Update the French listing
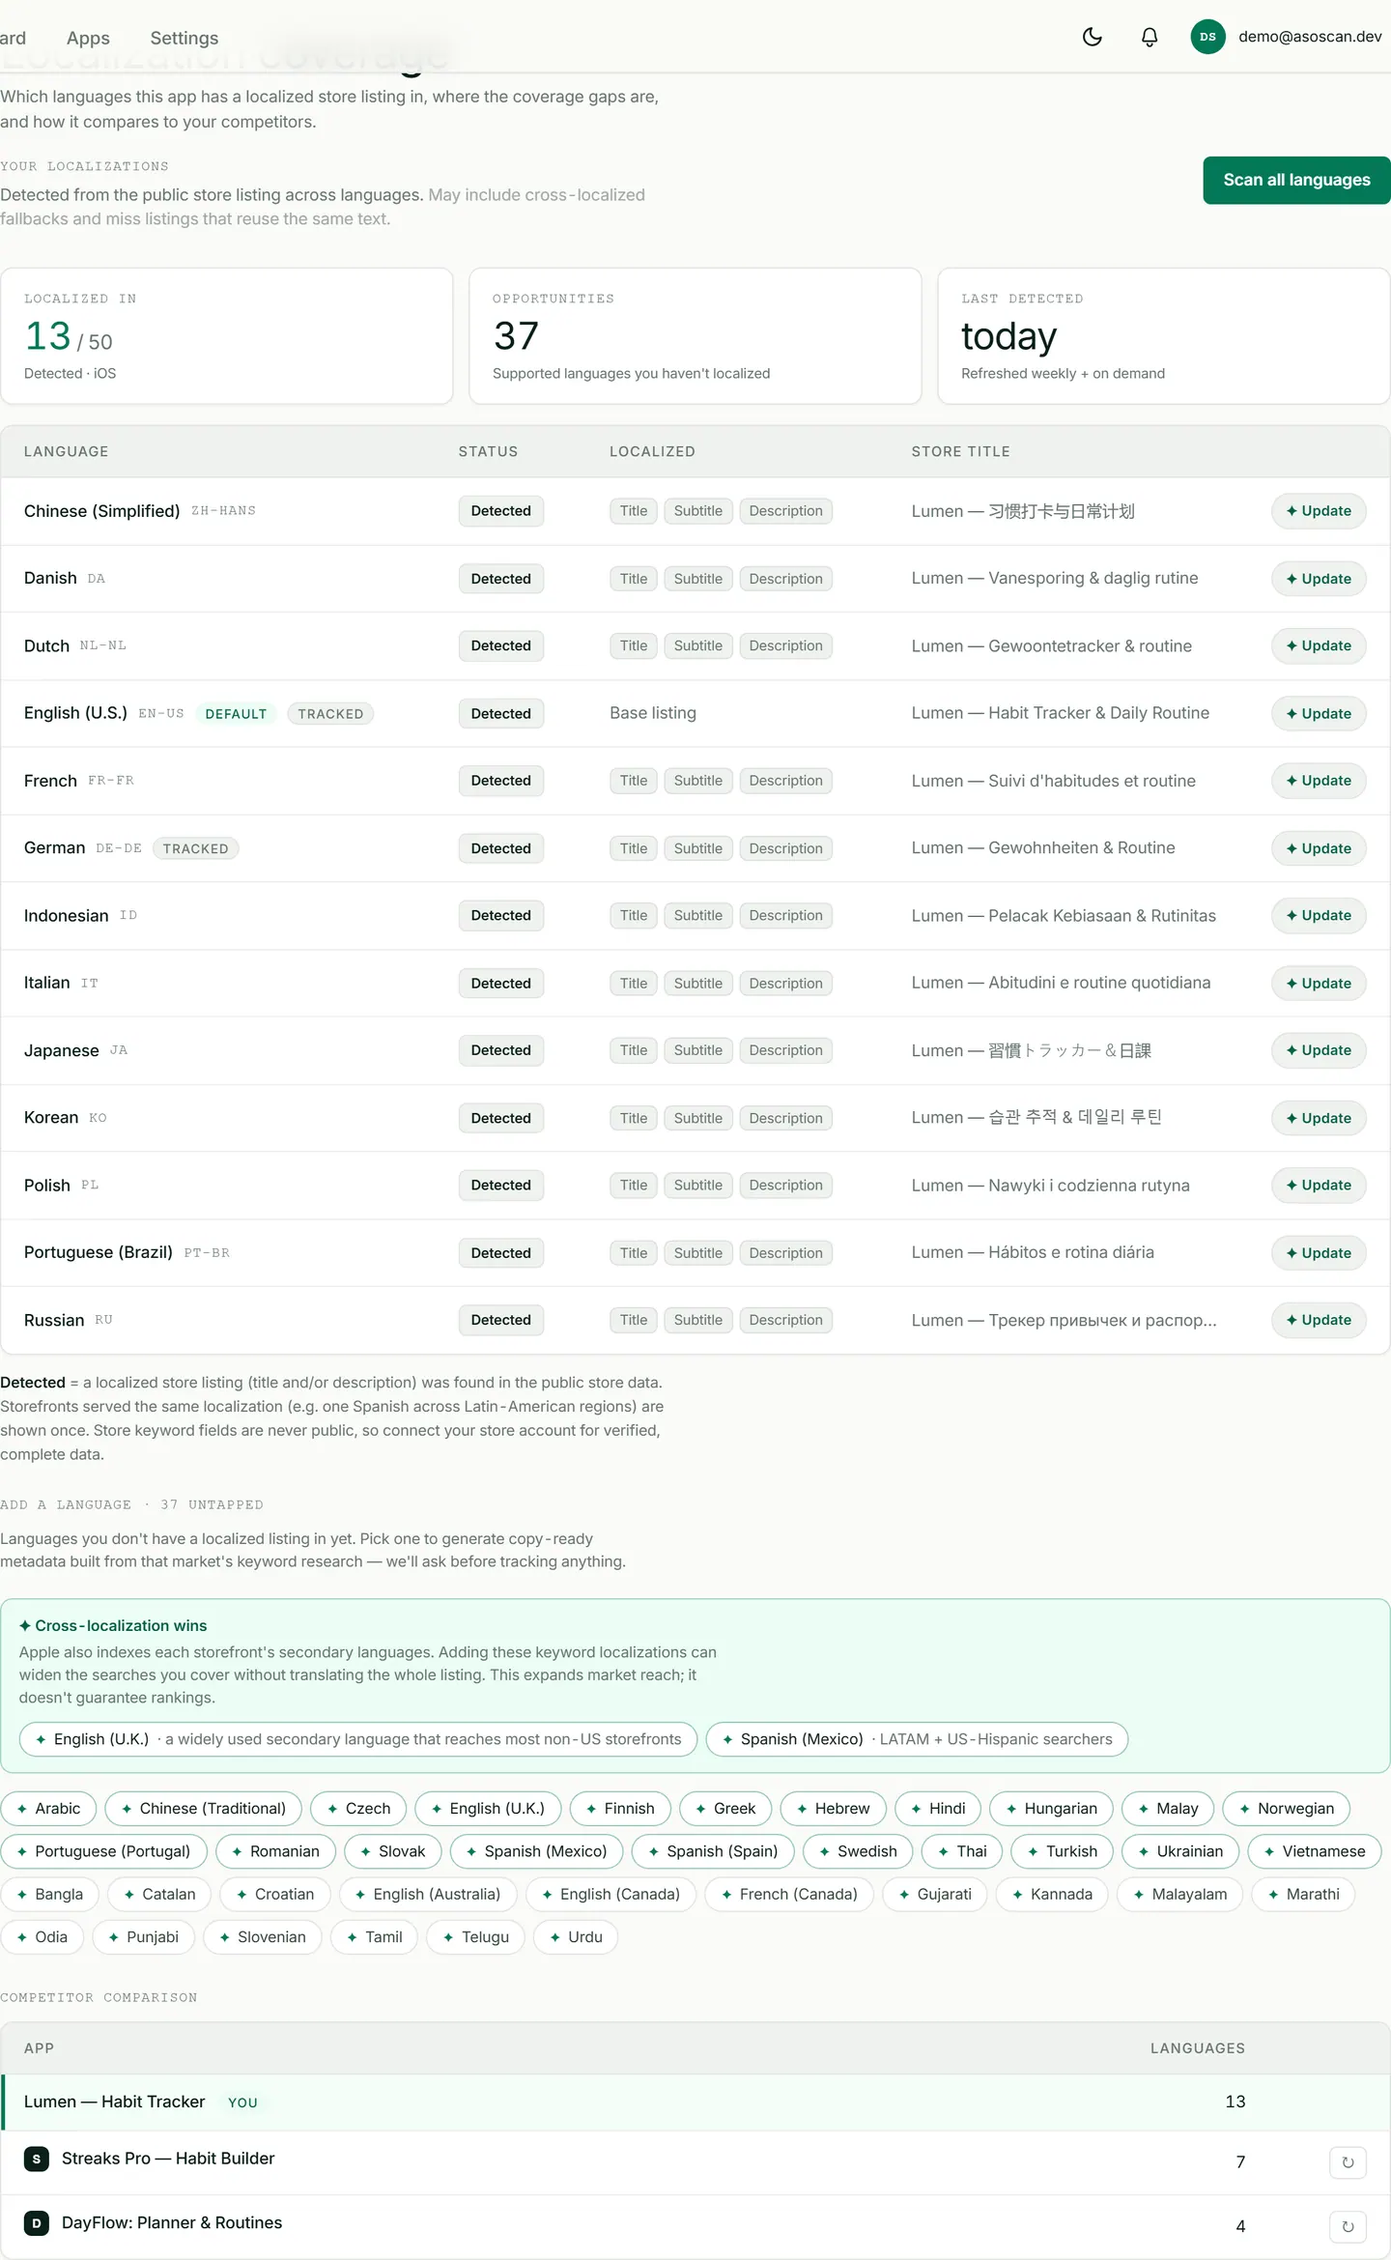Viewport: 1391px width, 2260px height. click(1319, 781)
